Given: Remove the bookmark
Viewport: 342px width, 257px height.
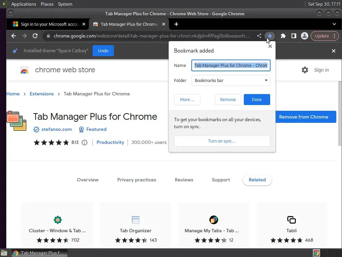Looking at the screenshot, I should [x=228, y=100].
